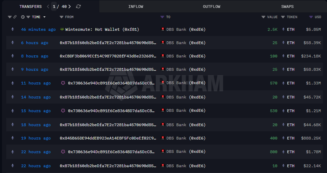The height and width of the screenshot is (173, 327).
Task: Click the $1.33M USD amount
Action: point(313,83)
